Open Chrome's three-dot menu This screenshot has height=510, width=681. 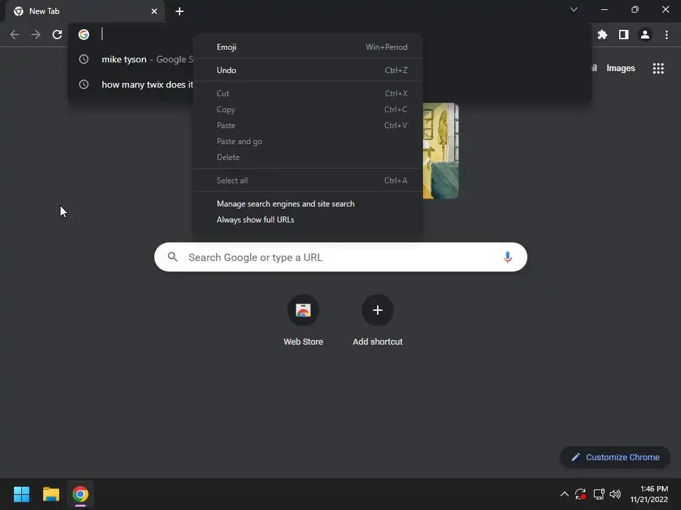tap(666, 35)
